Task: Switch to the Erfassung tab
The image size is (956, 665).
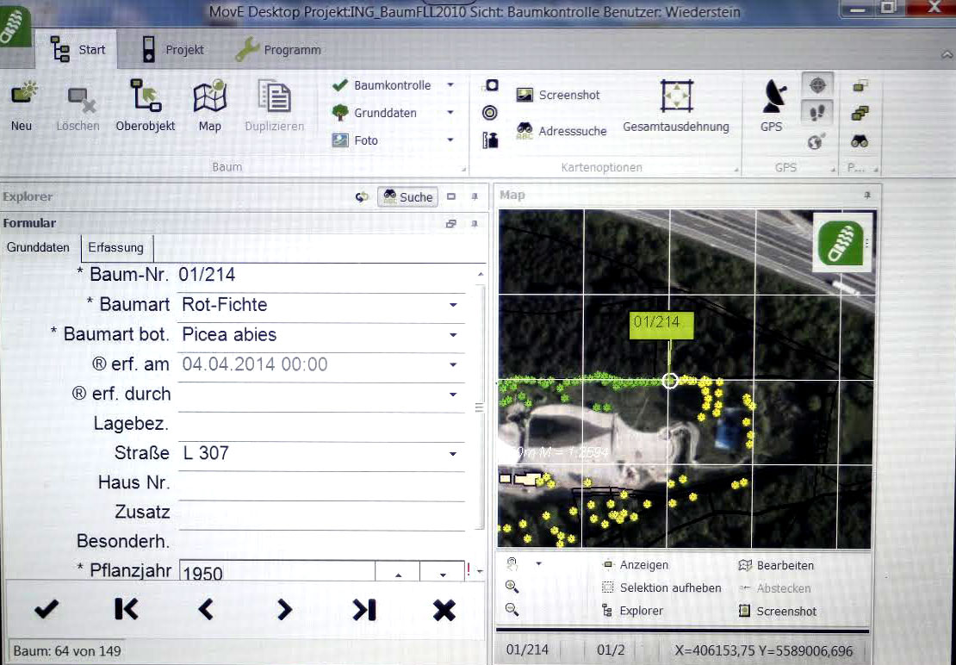Action: click(116, 247)
